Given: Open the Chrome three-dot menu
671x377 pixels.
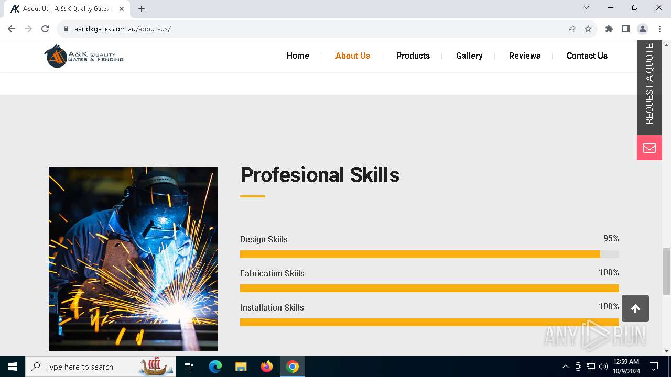Looking at the screenshot, I should coord(659,29).
